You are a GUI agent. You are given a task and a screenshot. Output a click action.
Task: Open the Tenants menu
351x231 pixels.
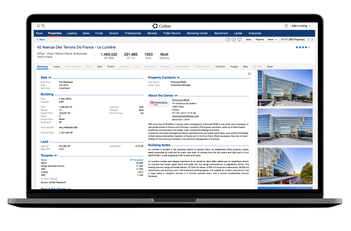click(114, 33)
